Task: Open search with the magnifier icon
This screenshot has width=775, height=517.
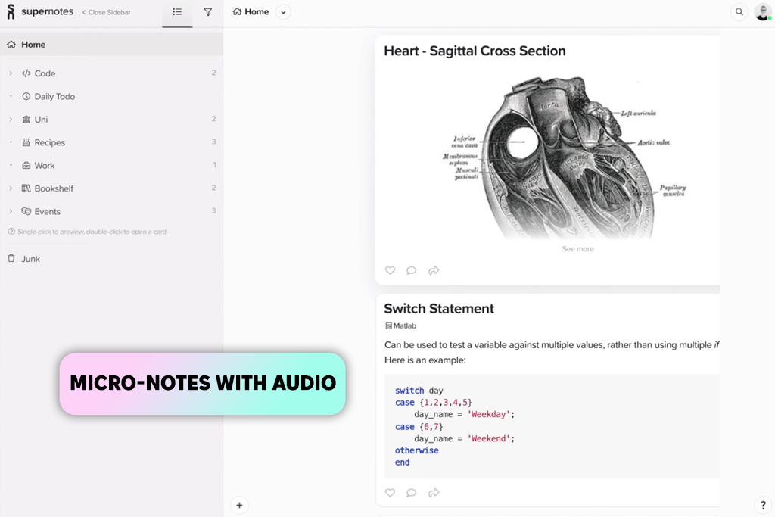Action: tap(739, 12)
